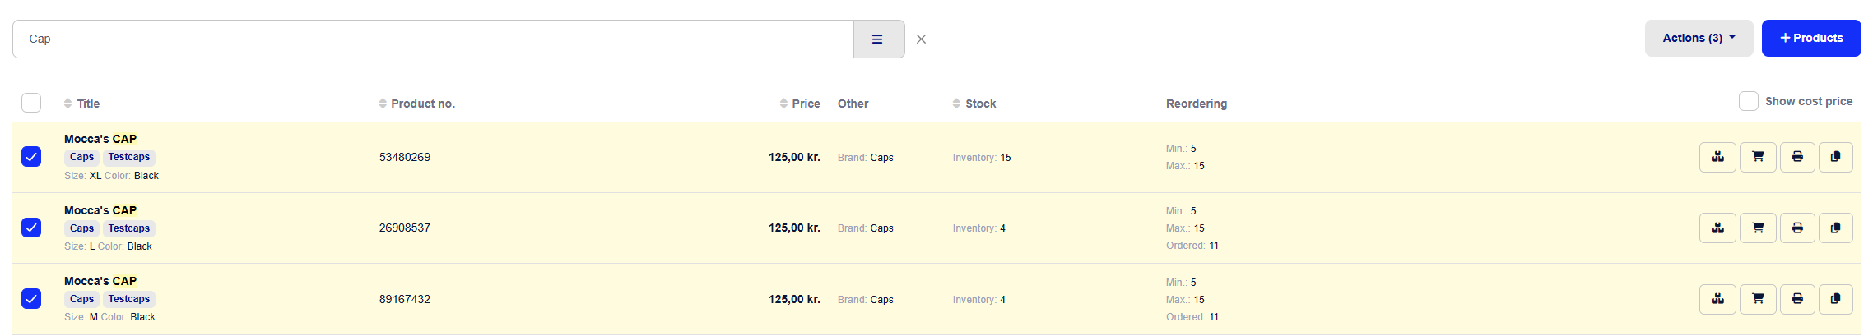Clear the search with the X icon
Image resolution: width=1873 pixels, height=336 pixels.
921,39
